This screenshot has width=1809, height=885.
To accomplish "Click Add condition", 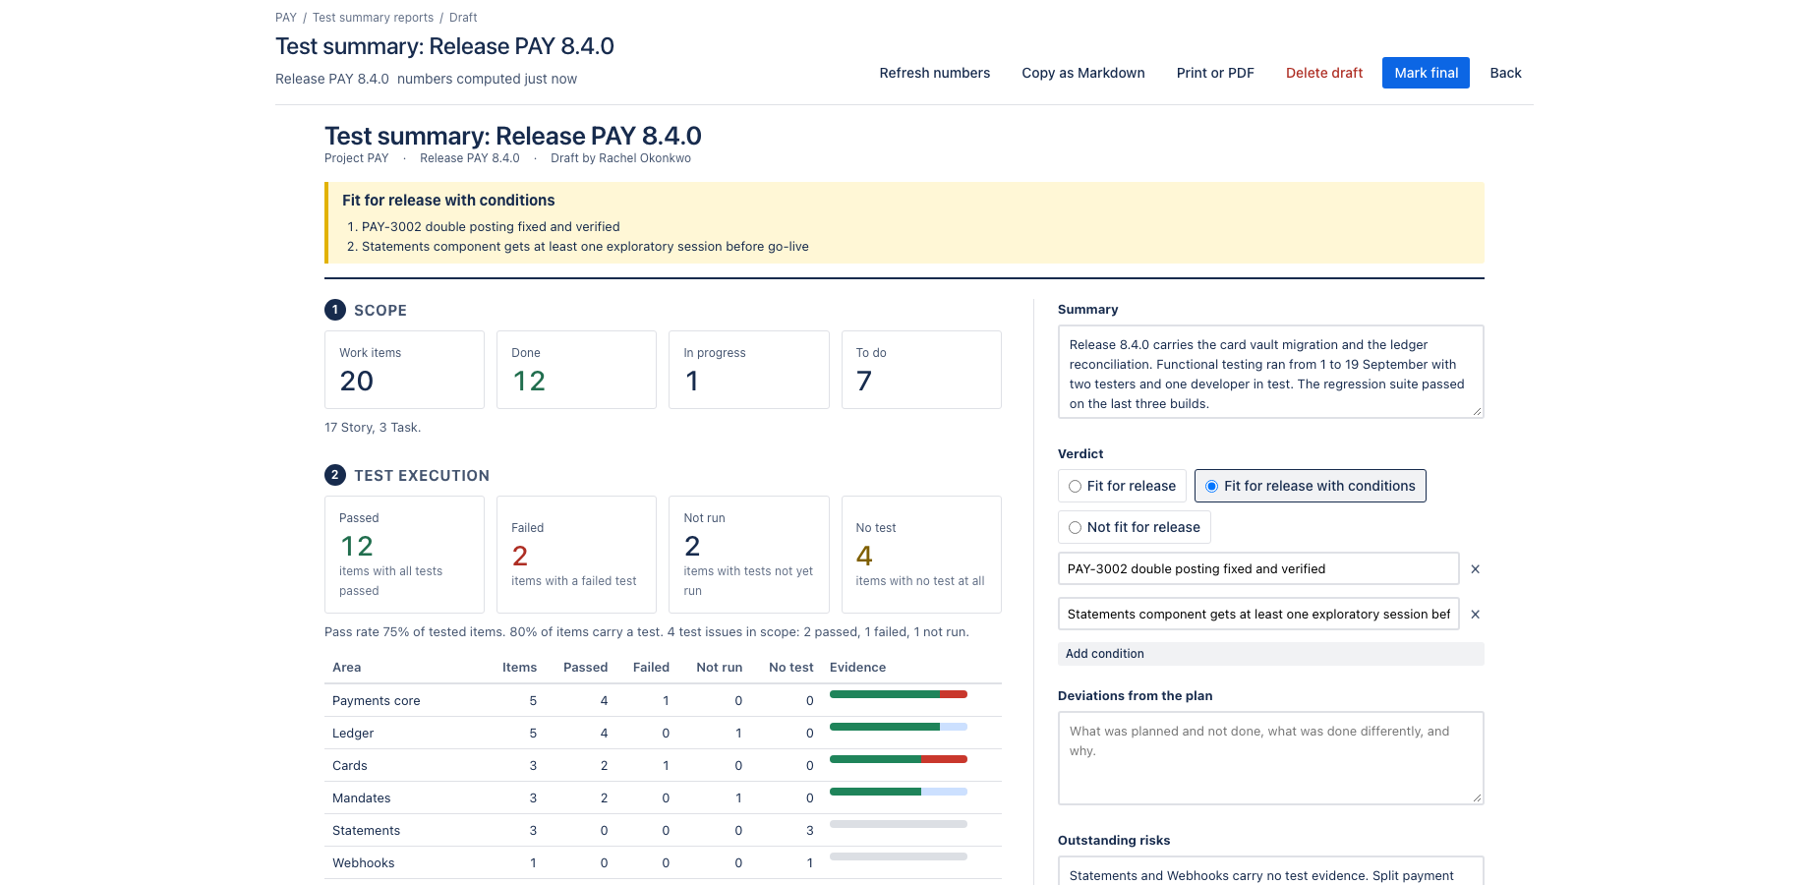I will 1271,654.
